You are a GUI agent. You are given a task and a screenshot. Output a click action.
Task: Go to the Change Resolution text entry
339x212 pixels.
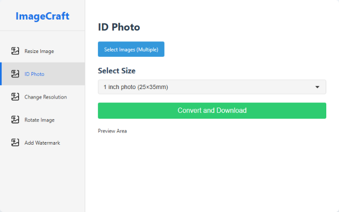tap(46, 97)
